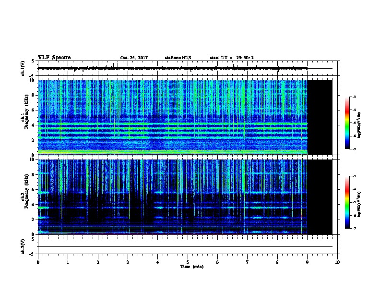380x294 pixels.
Task: Click the "-3" value on ch.1 color bar
Action: pyautogui.click(x=354, y=97)
